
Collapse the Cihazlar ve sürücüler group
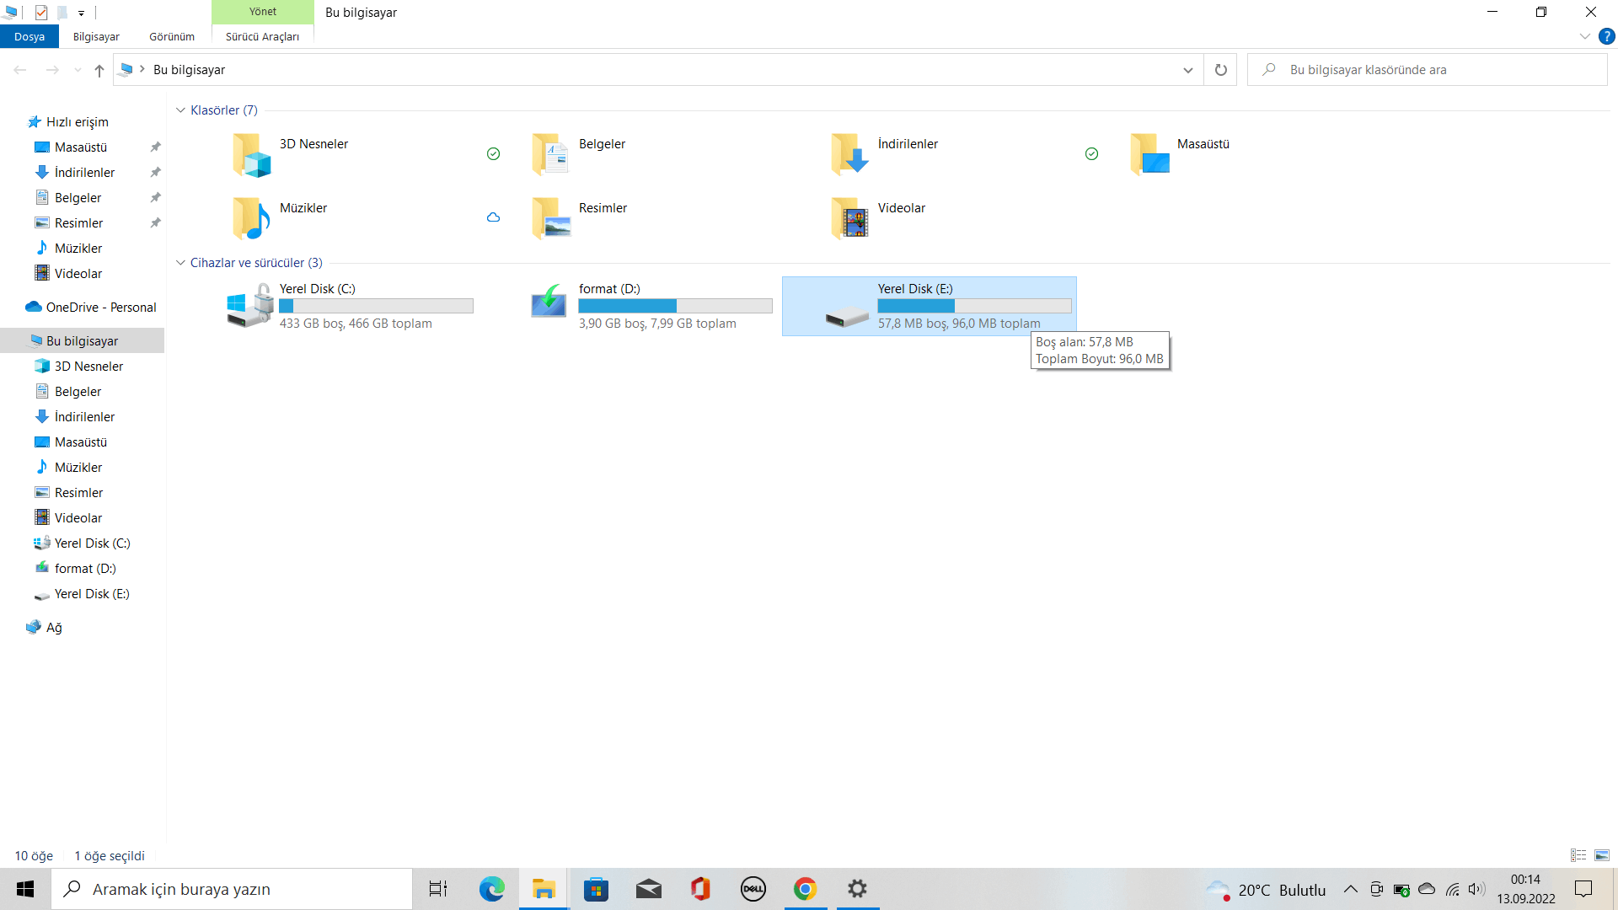click(x=180, y=263)
